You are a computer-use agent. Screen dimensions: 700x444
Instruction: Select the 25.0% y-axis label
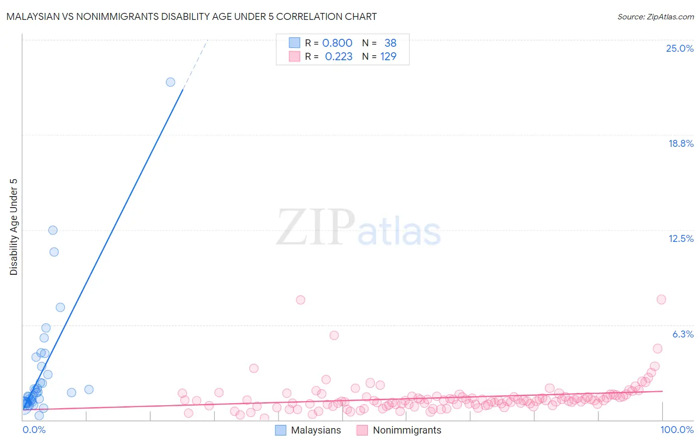tap(680, 48)
